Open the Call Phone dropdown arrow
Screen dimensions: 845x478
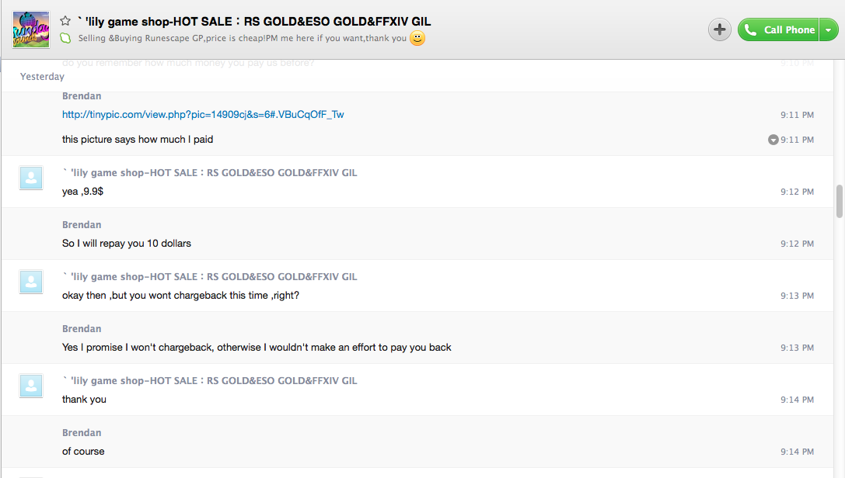coord(829,29)
